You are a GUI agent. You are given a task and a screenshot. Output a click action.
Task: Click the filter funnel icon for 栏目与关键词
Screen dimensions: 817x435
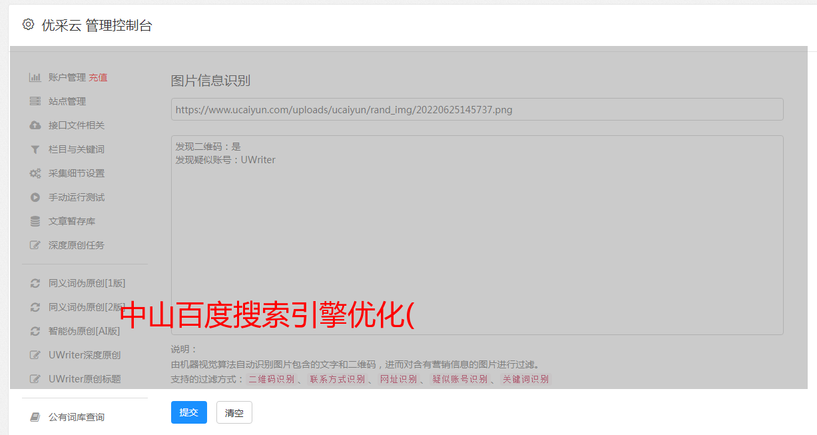point(35,149)
